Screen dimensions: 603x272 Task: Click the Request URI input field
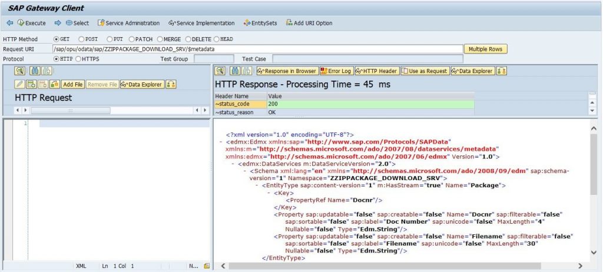tap(258, 49)
